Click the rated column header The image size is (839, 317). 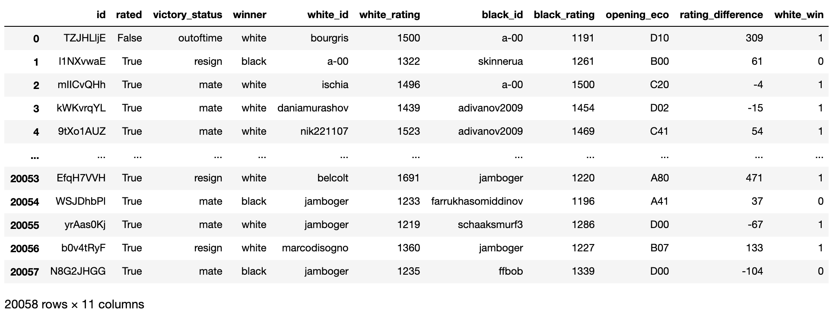(x=129, y=15)
